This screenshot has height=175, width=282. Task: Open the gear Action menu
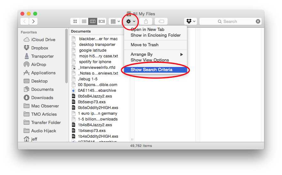(130, 22)
